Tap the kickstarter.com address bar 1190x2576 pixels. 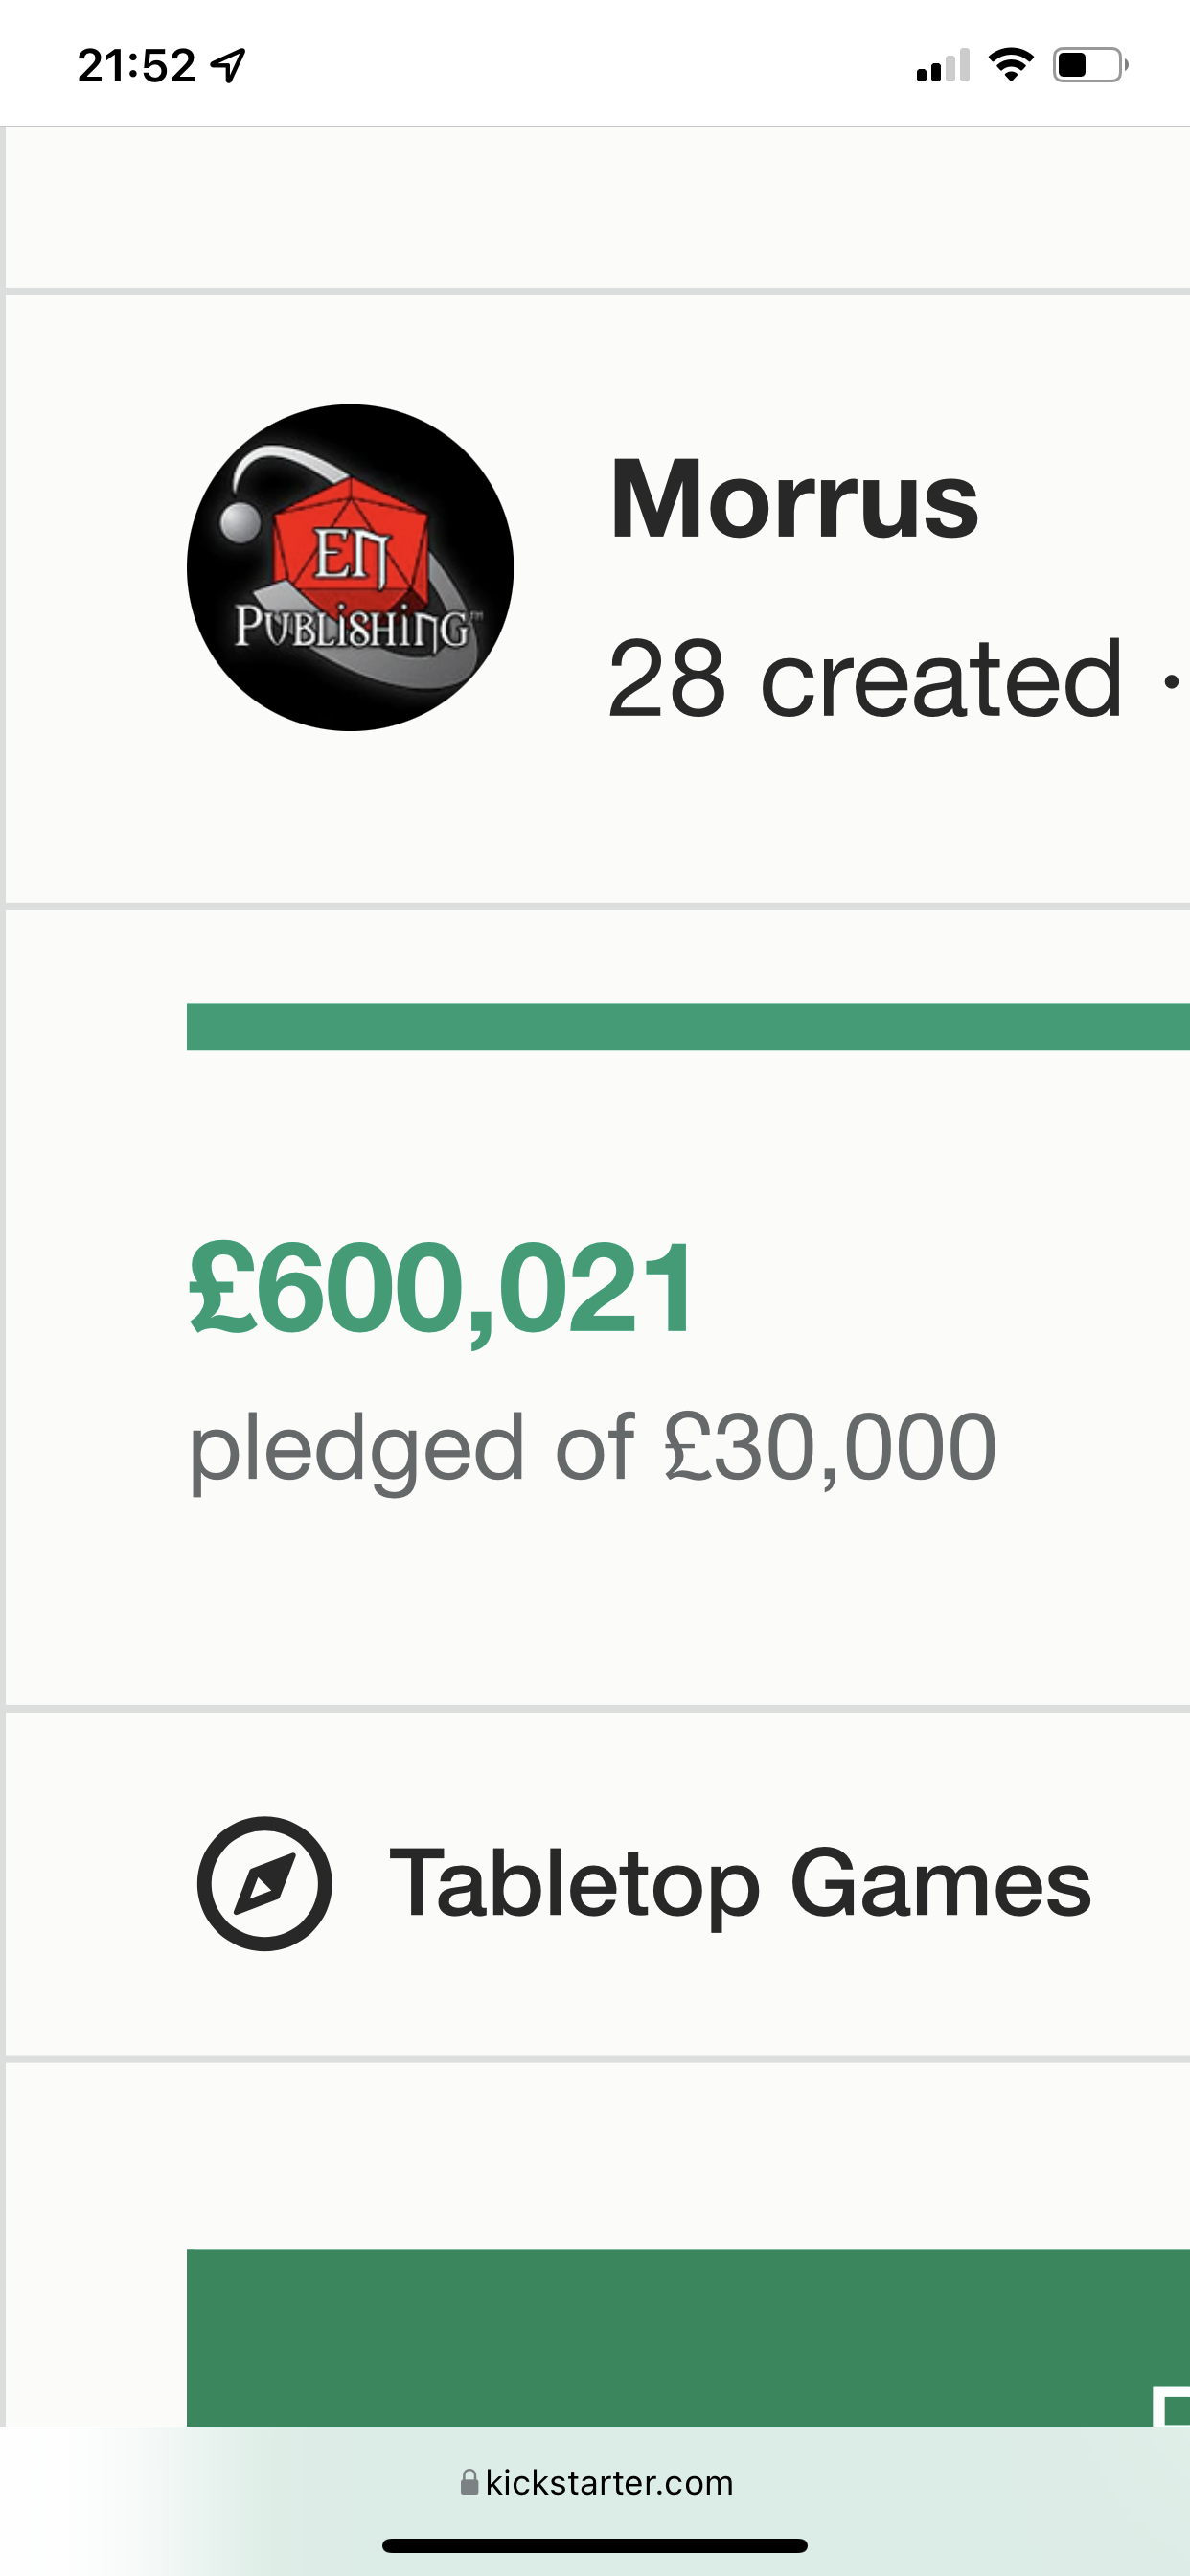(595, 2482)
